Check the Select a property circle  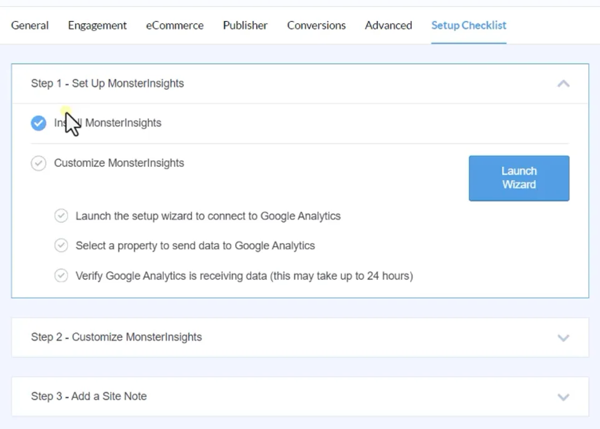coord(61,245)
